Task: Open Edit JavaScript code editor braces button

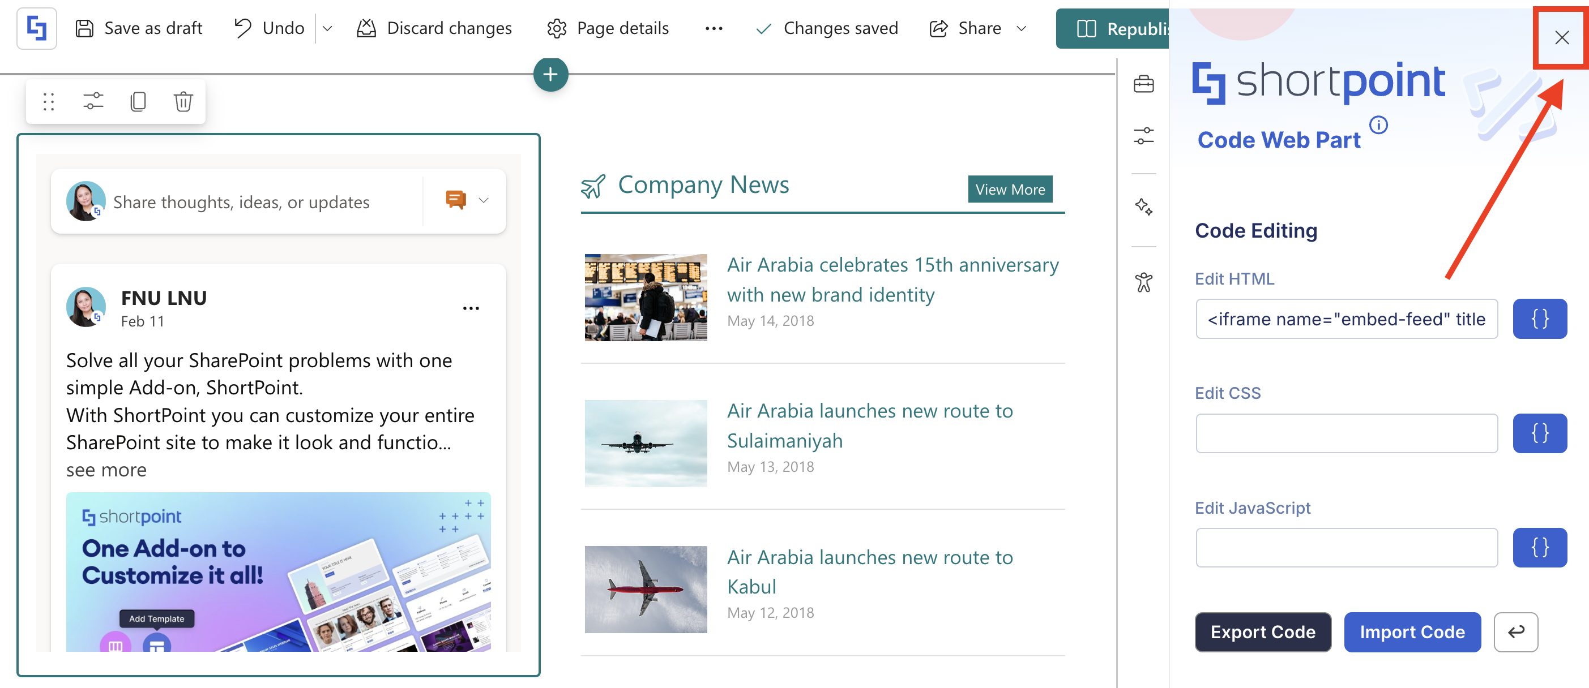Action: 1539,548
